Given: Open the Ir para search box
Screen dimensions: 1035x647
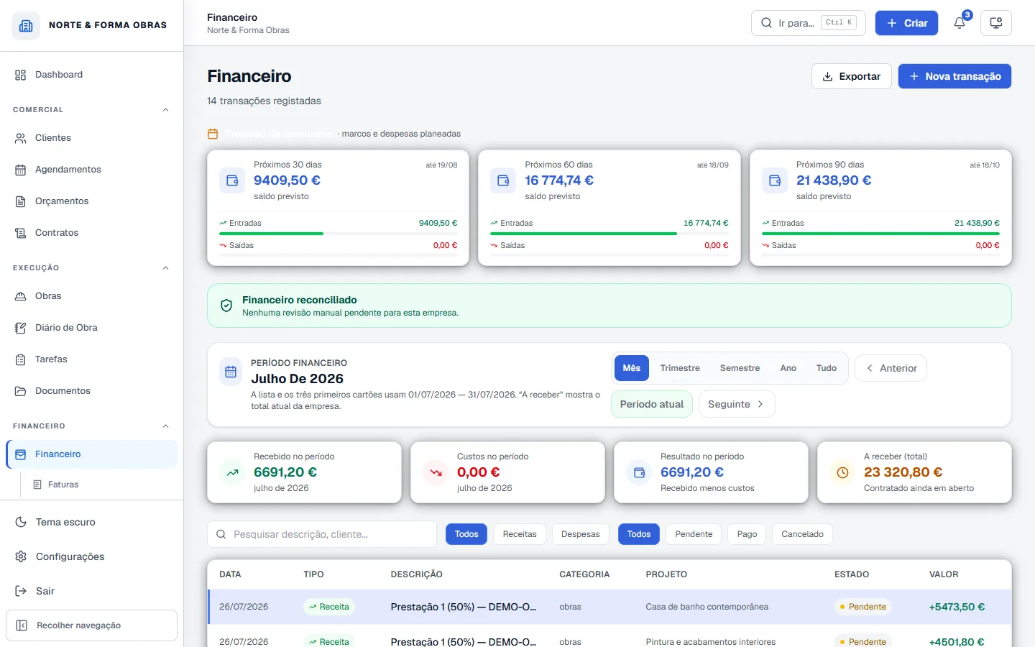Looking at the screenshot, I should point(808,23).
